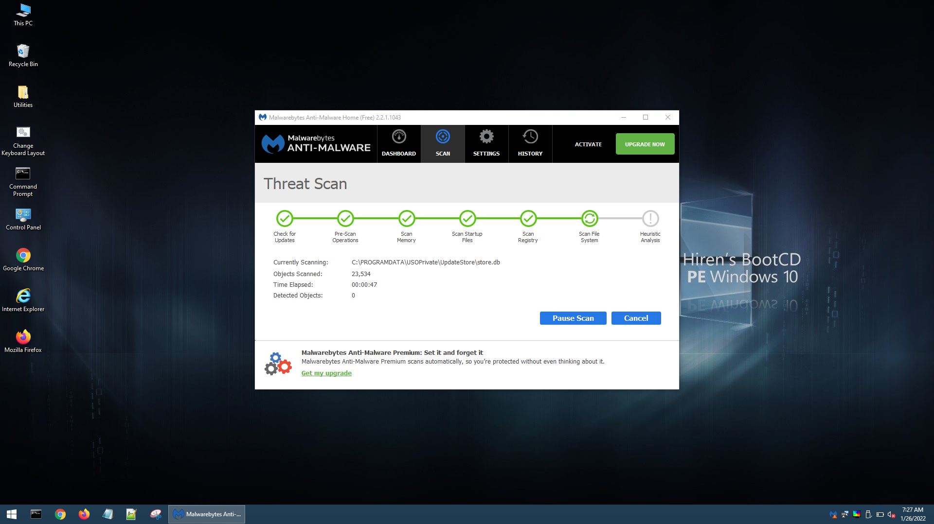The image size is (934, 524).
Task: Select Control Panel desktop shortcut
Action: coord(23,219)
